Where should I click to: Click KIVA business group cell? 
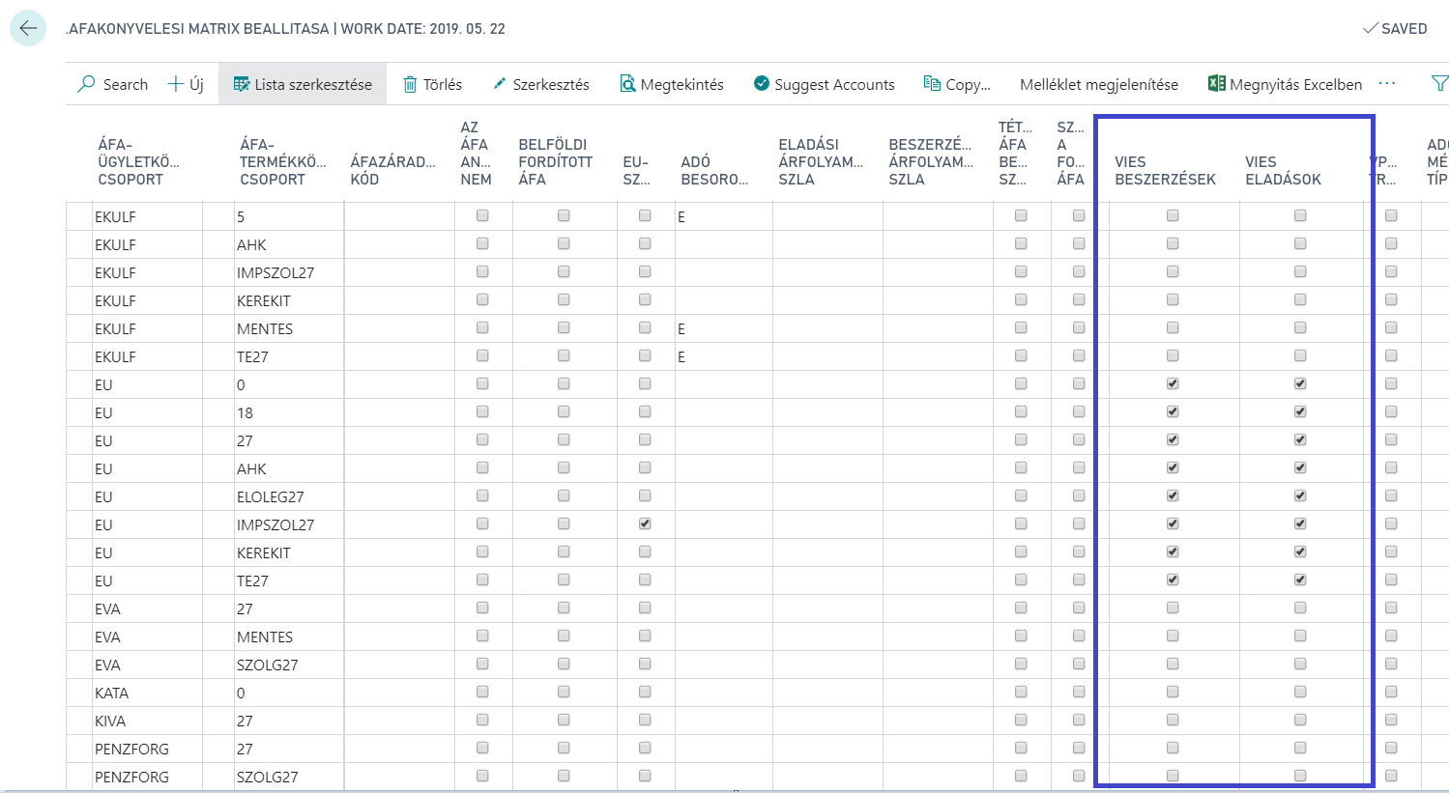coord(147,721)
